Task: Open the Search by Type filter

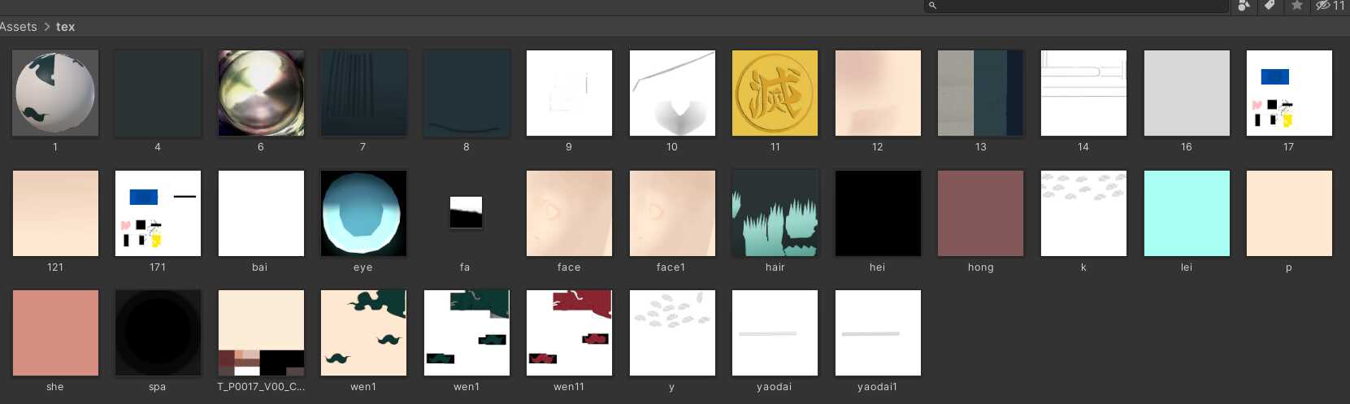Action: (1244, 6)
